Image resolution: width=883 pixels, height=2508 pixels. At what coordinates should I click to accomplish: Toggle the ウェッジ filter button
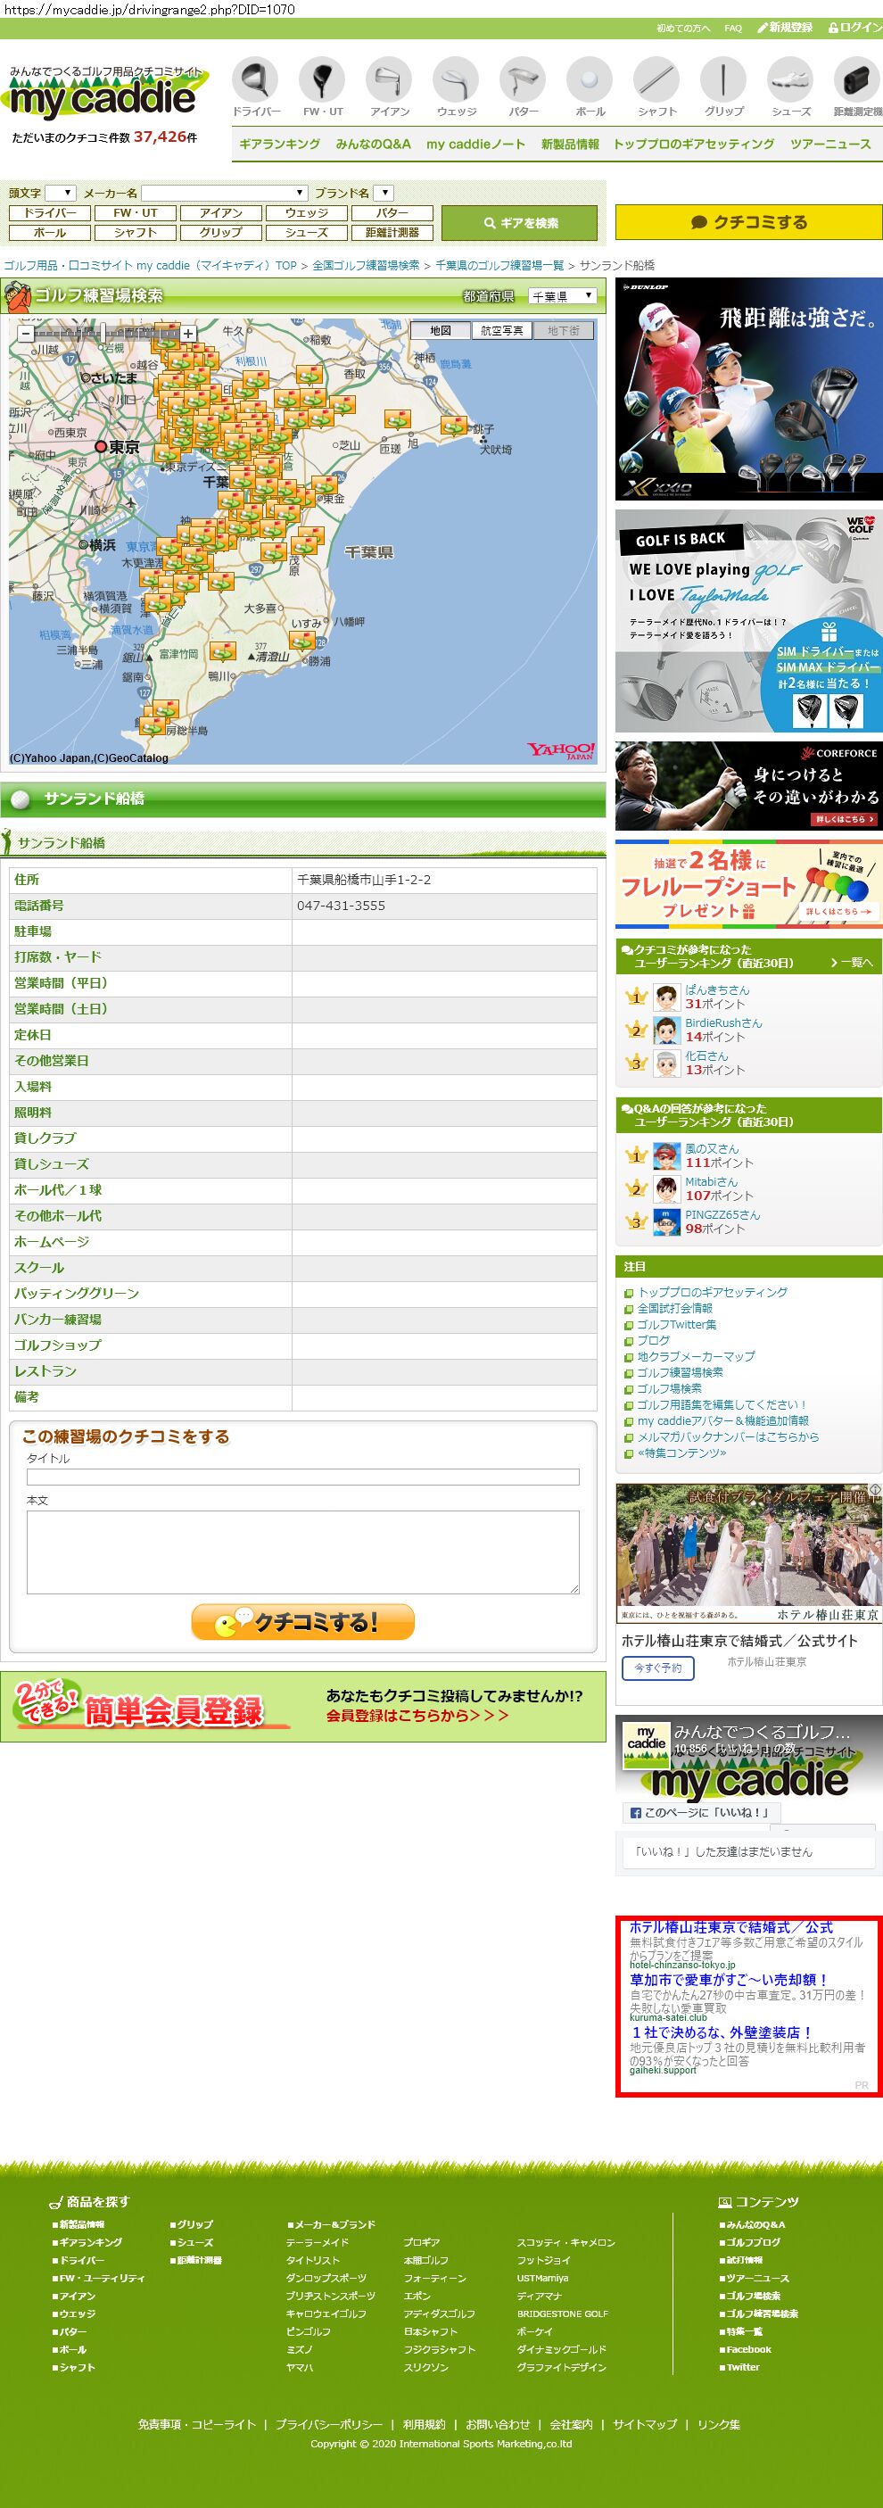306,212
